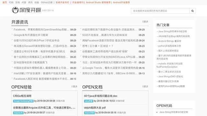Click the 深度开源 penguin logo
This screenshot has height=116, width=207.
click(x=27, y=10)
